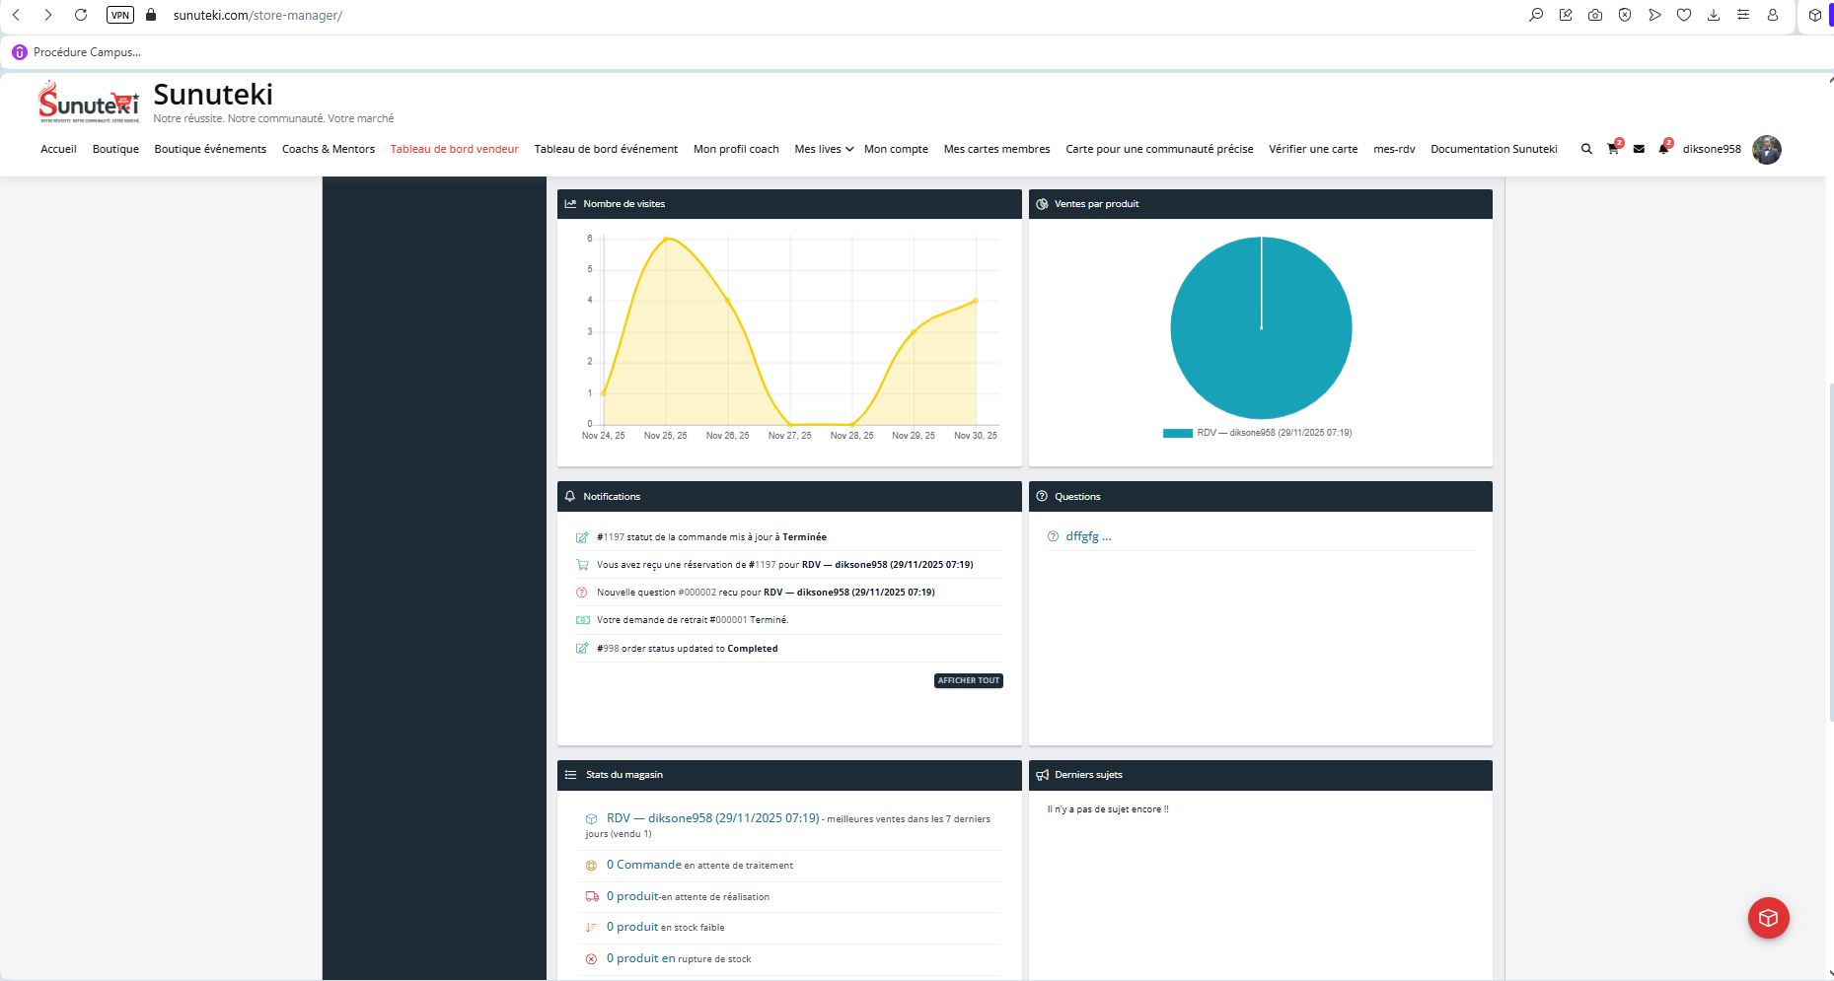Click the envelope messages icon
Viewport: 1834px width, 981px height.
click(x=1639, y=149)
